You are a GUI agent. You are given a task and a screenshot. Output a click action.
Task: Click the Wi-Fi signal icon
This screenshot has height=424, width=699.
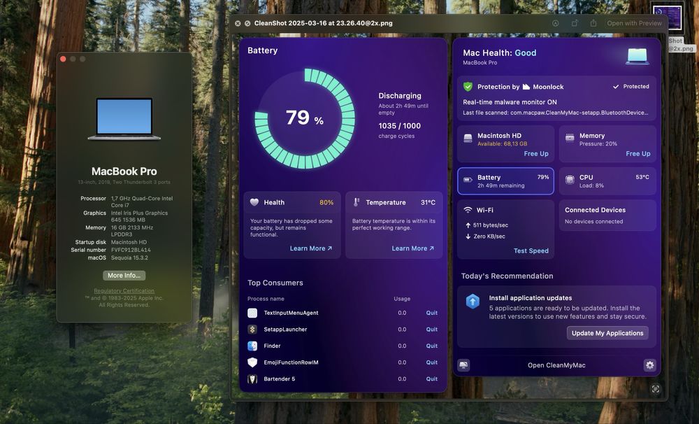[x=468, y=210]
